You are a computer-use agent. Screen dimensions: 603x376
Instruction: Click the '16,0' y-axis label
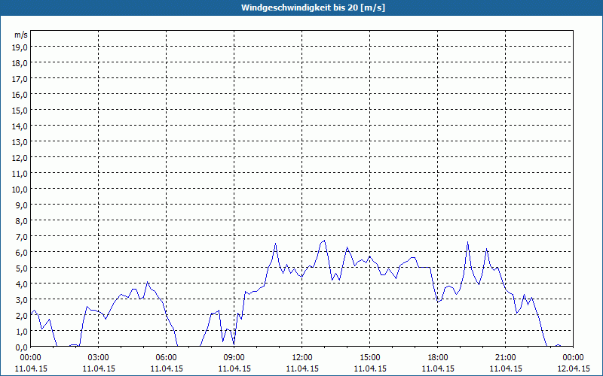click(20, 95)
